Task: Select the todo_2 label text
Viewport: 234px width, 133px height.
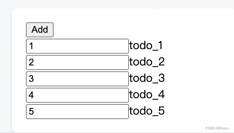Action: tap(147, 62)
